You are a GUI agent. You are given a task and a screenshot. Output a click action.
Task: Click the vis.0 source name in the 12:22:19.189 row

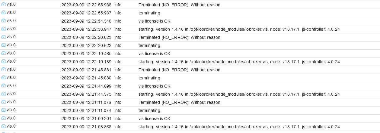[11, 61]
